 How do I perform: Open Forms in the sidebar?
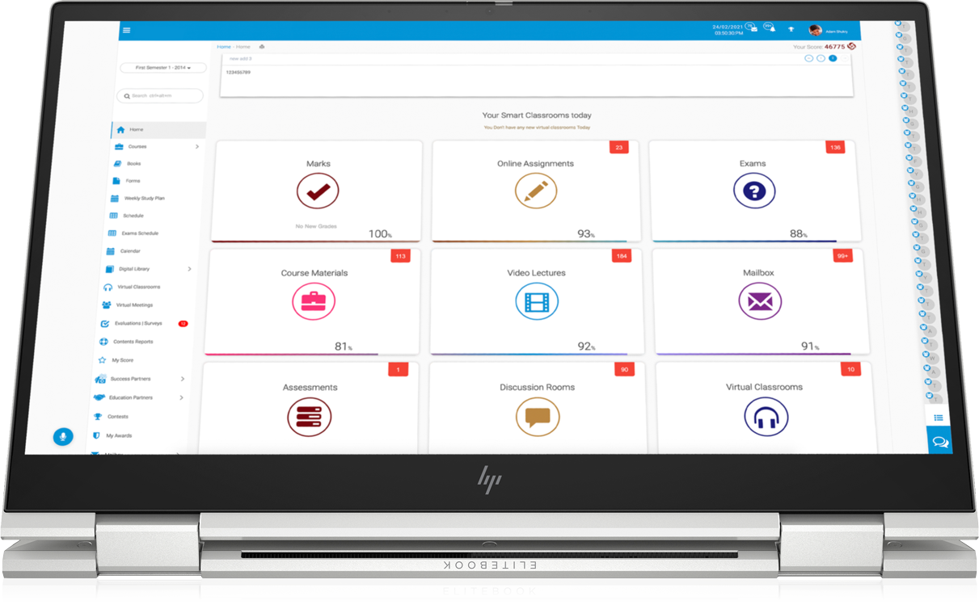point(133,181)
